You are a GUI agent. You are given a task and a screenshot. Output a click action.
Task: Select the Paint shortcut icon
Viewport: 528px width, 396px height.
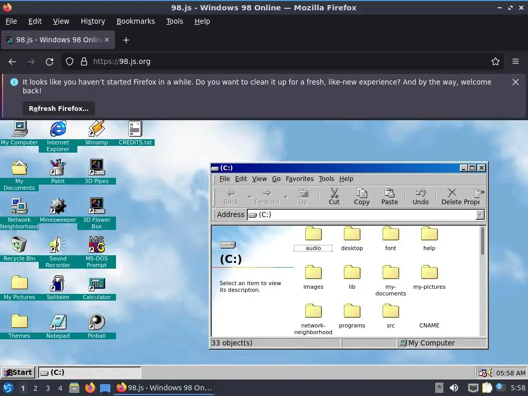(58, 172)
